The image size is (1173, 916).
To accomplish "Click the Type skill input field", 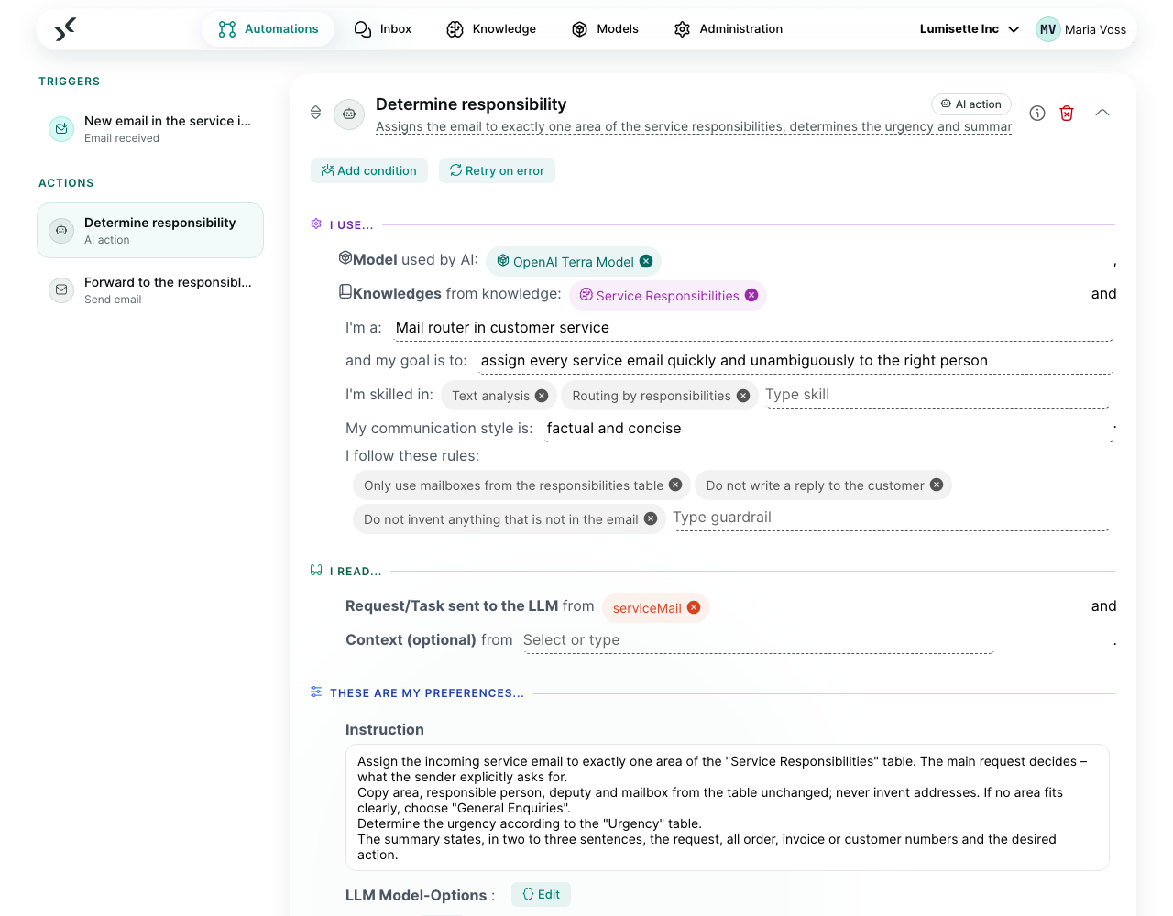I will pyautogui.click(x=936, y=395).
